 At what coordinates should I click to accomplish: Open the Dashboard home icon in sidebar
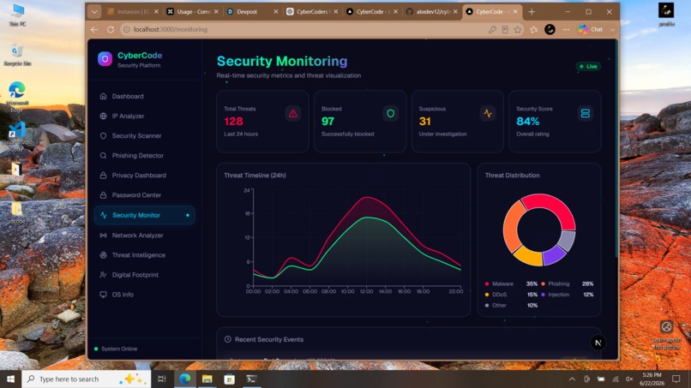pyautogui.click(x=103, y=96)
